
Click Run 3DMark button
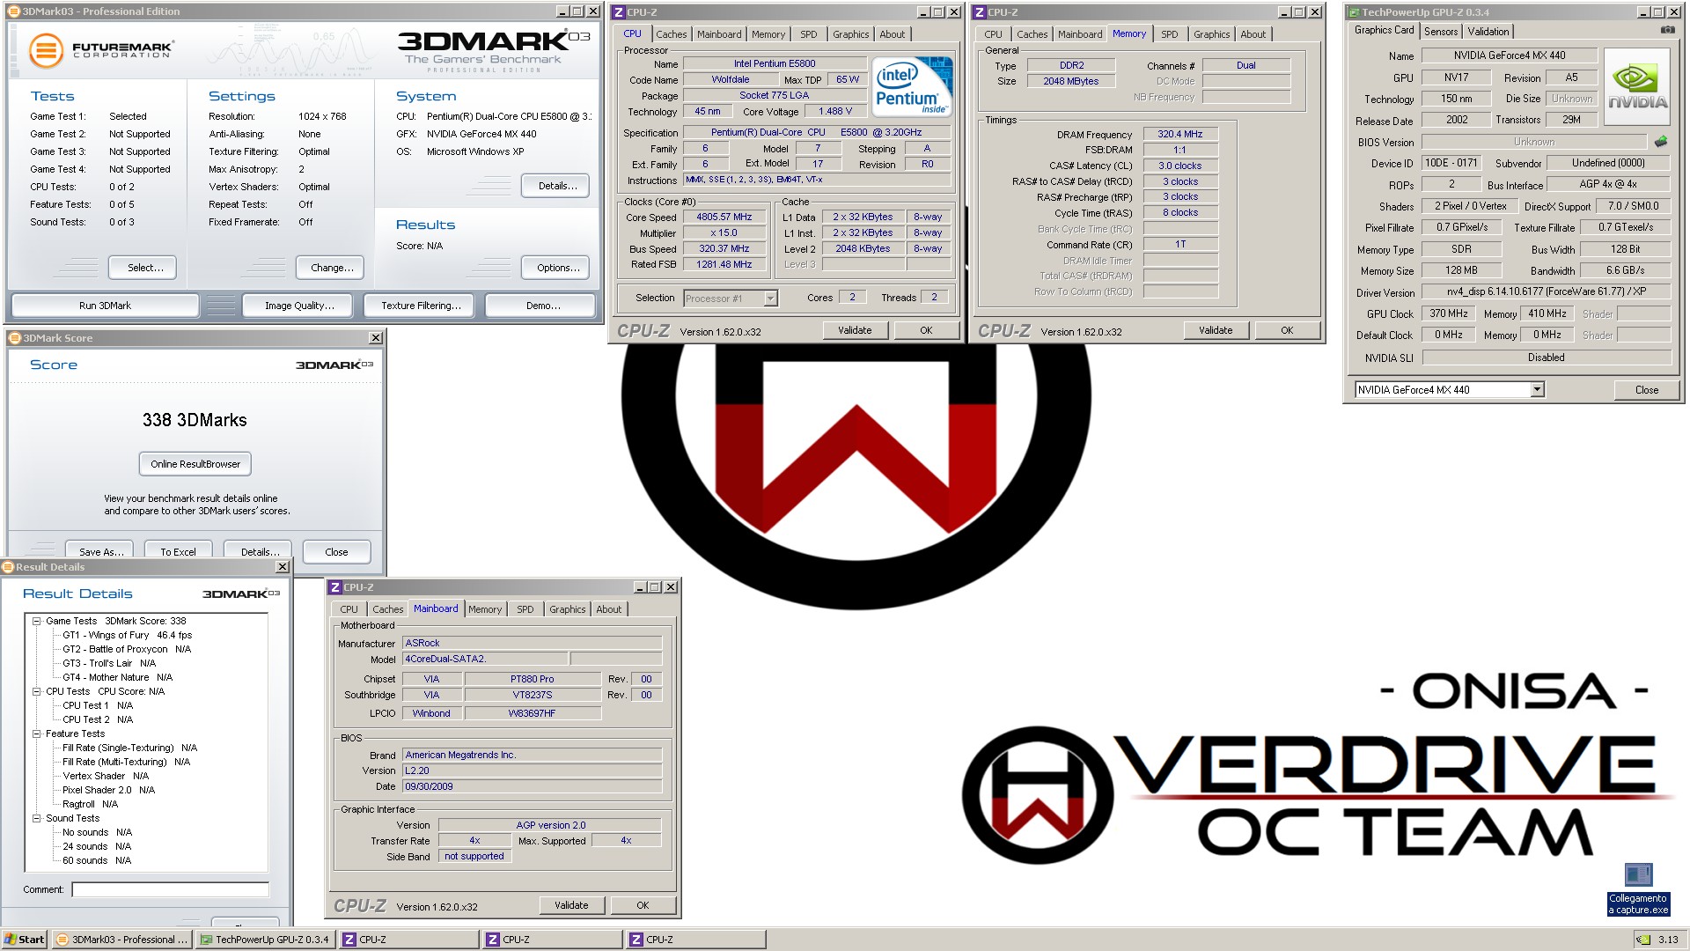105,306
